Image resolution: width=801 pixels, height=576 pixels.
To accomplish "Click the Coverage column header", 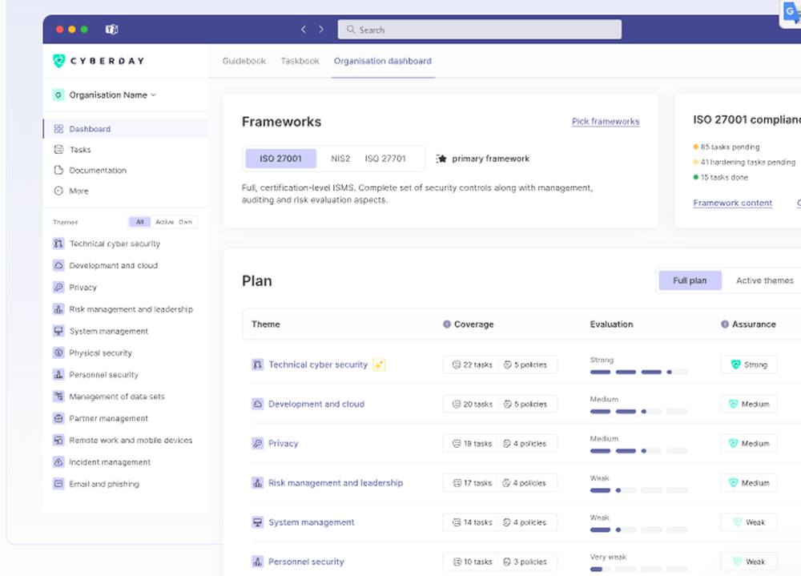I will click(473, 324).
